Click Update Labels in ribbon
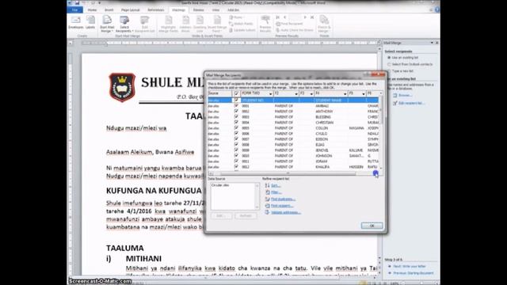Viewport: 507px width, 285px height. tap(242, 30)
